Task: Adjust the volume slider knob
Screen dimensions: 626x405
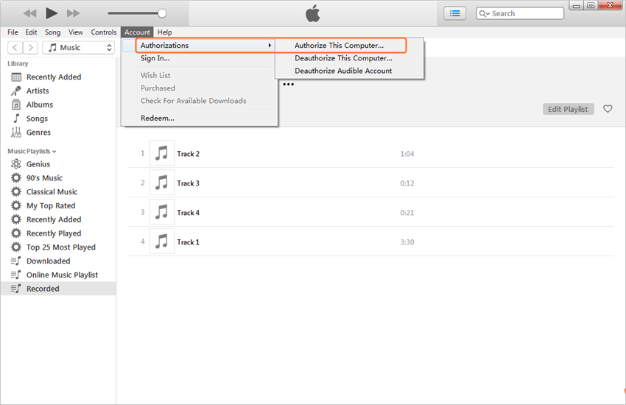Action: [x=162, y=13]
